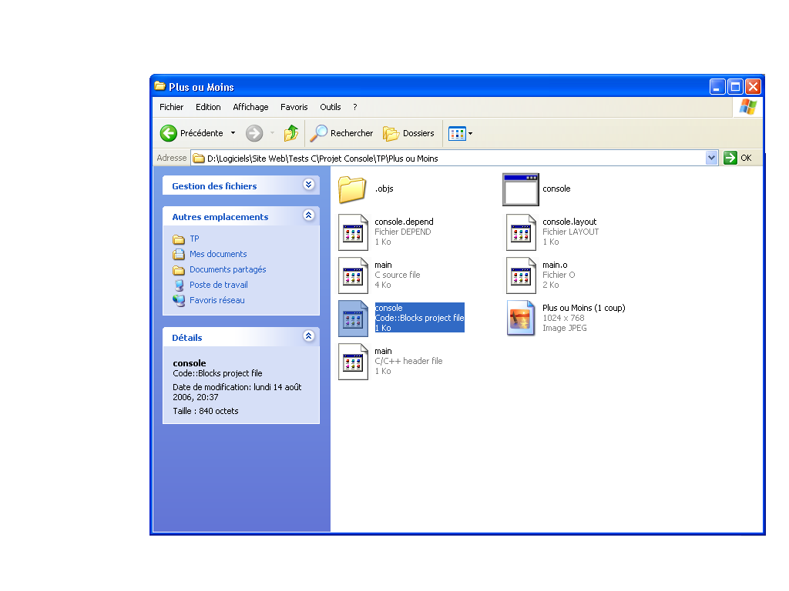Select the Plus ou Moins JPEG image

[520, 319]
